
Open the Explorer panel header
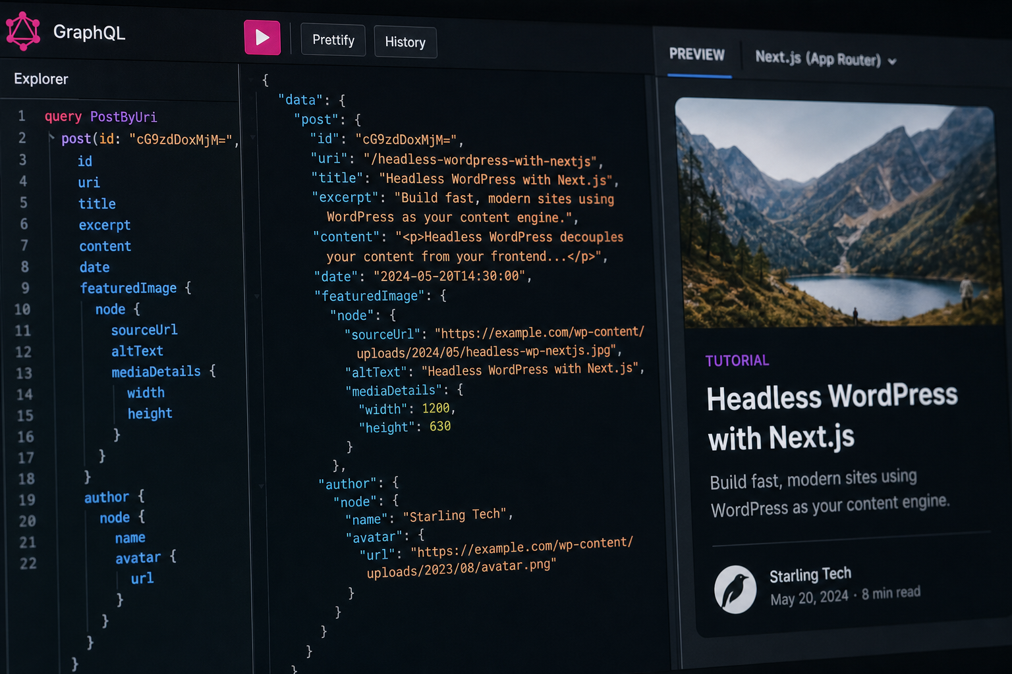click(x=41, y=79)
